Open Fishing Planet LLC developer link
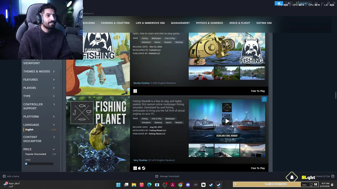The image size is (337, 189). pos(158,130)
